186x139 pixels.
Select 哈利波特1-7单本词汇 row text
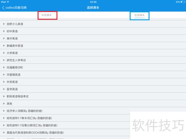pyautogui.click(x=29, y=118)
